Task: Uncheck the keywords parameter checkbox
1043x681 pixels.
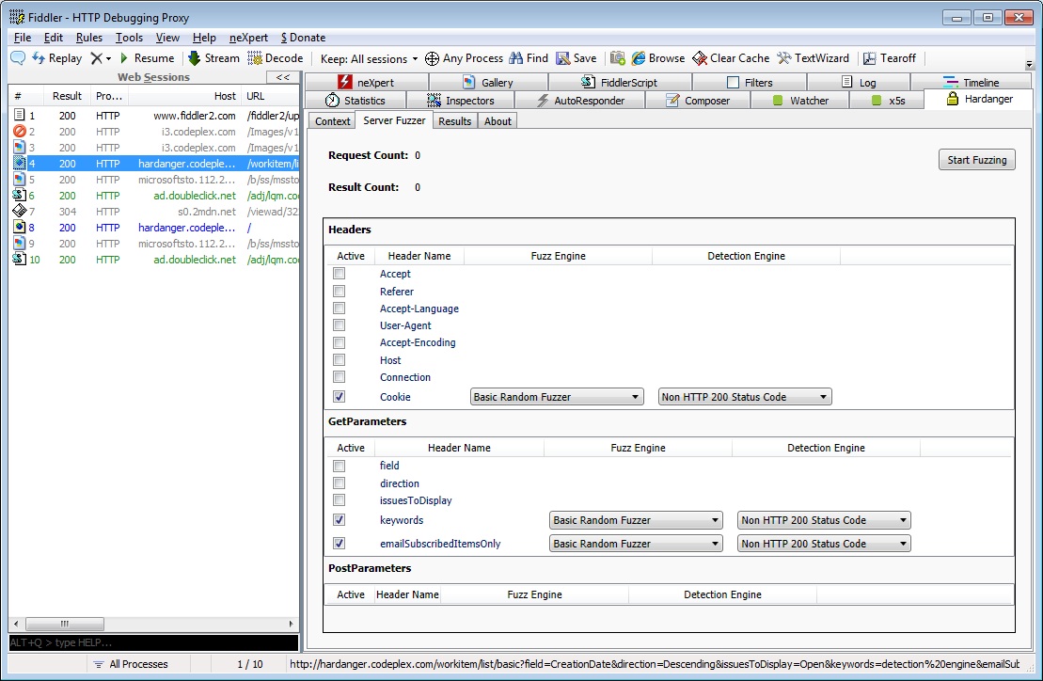Action: point(340,520)
